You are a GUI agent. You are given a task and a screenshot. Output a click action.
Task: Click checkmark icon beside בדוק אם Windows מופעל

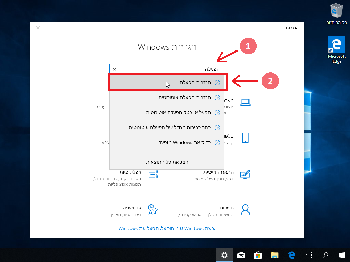[217, 143]
